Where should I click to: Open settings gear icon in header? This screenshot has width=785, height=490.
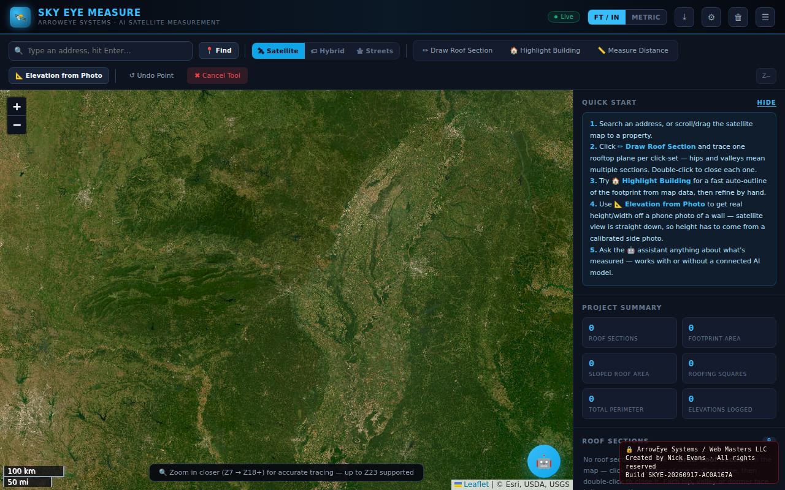[x=711, y=17]
